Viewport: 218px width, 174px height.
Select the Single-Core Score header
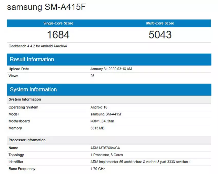tap(58, 23)
